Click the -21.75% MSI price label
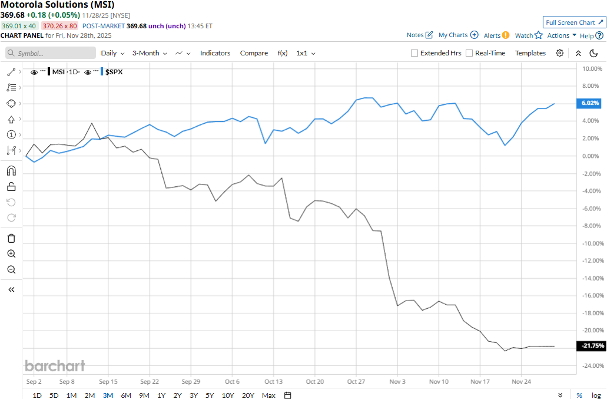 591,345
